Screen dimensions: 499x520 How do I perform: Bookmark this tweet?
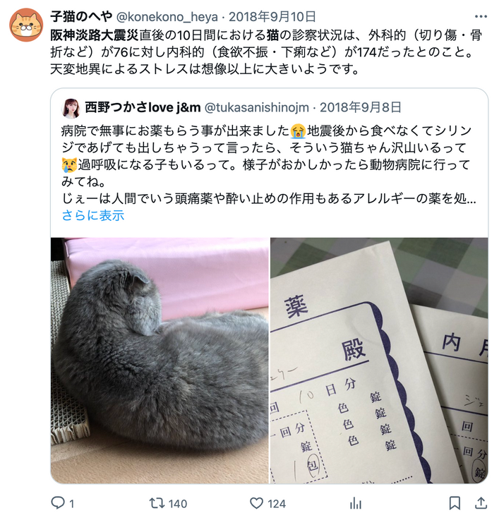[x=455, y=503]
